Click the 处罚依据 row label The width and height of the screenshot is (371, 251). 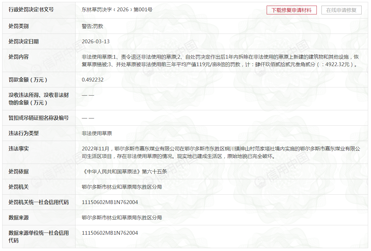pyautogui.click(x=18, y=172)
